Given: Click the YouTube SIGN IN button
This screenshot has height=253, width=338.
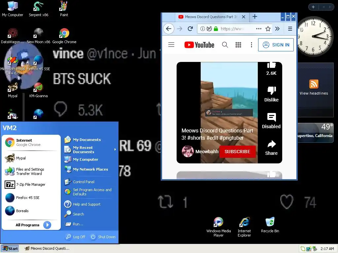Looking at the screenshot, I should 276,45.
